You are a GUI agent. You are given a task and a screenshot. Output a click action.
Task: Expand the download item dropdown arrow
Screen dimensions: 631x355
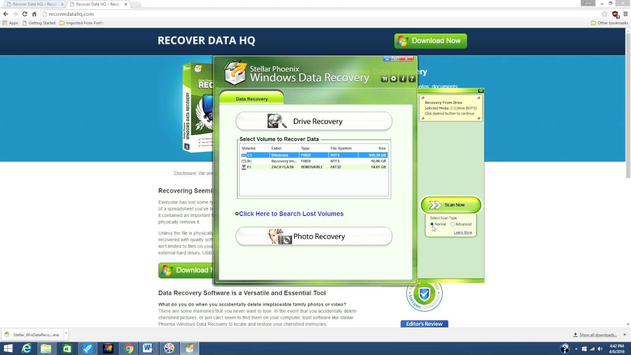click(x=66, y=334)
